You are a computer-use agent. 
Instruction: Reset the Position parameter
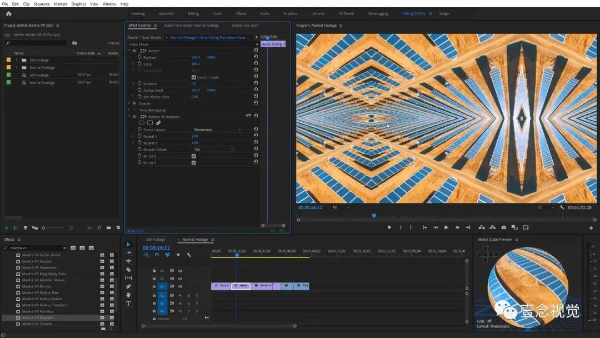256,57
